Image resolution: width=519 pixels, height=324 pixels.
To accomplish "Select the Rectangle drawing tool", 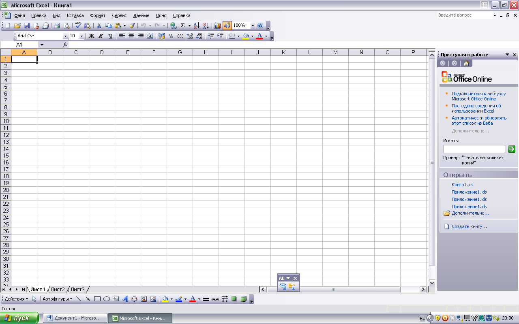I will tap(97, 299).
